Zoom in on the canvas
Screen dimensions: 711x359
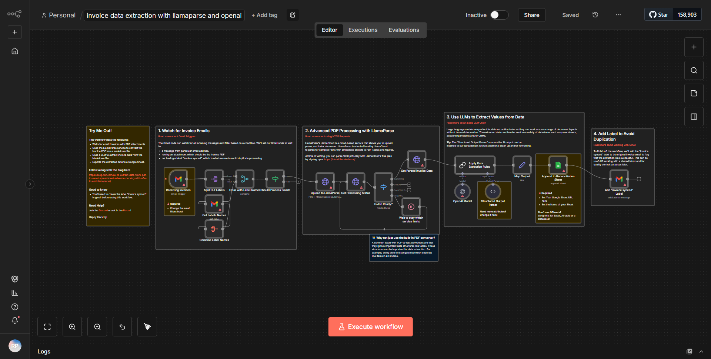tap(72, 326)
